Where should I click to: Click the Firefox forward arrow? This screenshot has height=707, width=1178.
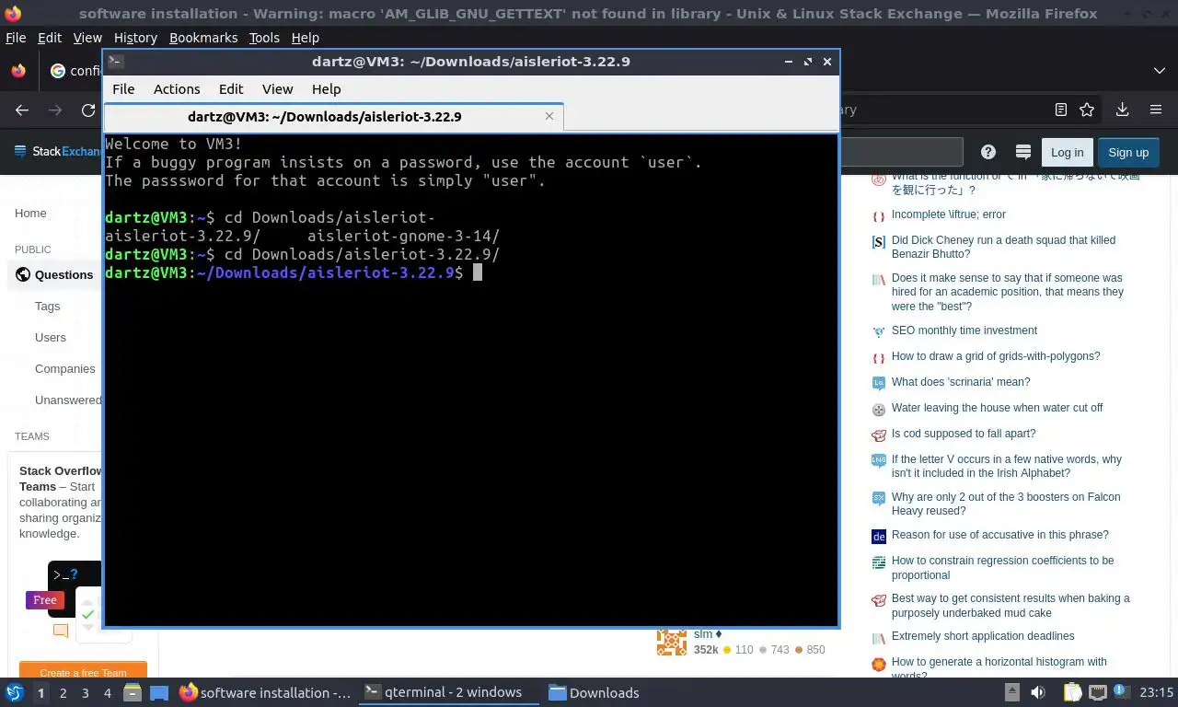55,110
